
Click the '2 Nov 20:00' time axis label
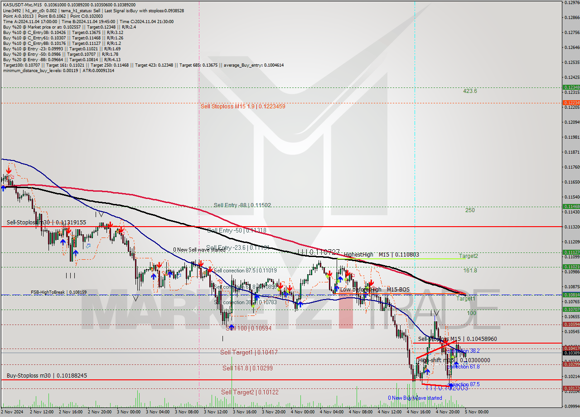pyautogui.click(x=99, y=412)
